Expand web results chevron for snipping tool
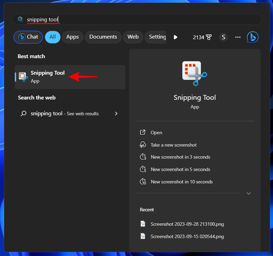Screen dimensions: 273x256 coord(116,114)
